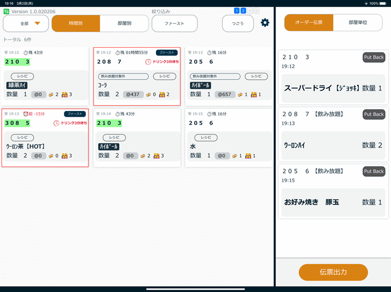Screen dimensions: 391x292
Task: Click highlighted room 308 5
Action: click(18, 123)
